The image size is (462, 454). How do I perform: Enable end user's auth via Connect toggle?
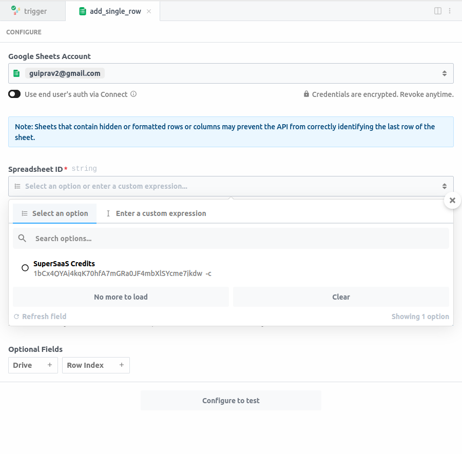point(14,94)
